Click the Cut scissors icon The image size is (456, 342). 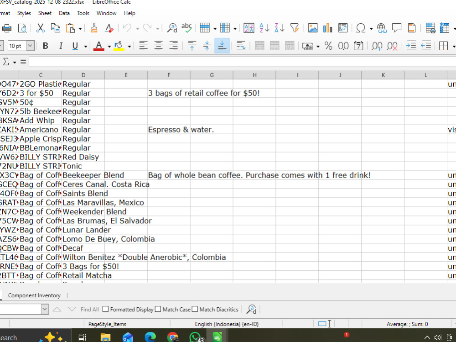coord(41,28)
